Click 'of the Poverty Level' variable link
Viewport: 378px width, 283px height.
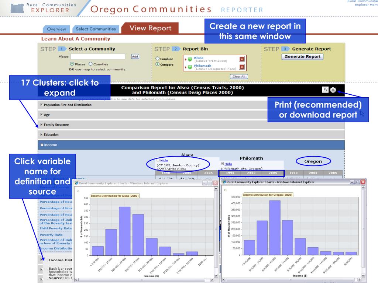pyautogui.click(x=56, y=223)
